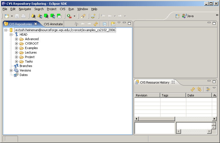Click the New wizard toolbar icon
Viewport: 220px width, 143px height.
click(x=7, y=16)
